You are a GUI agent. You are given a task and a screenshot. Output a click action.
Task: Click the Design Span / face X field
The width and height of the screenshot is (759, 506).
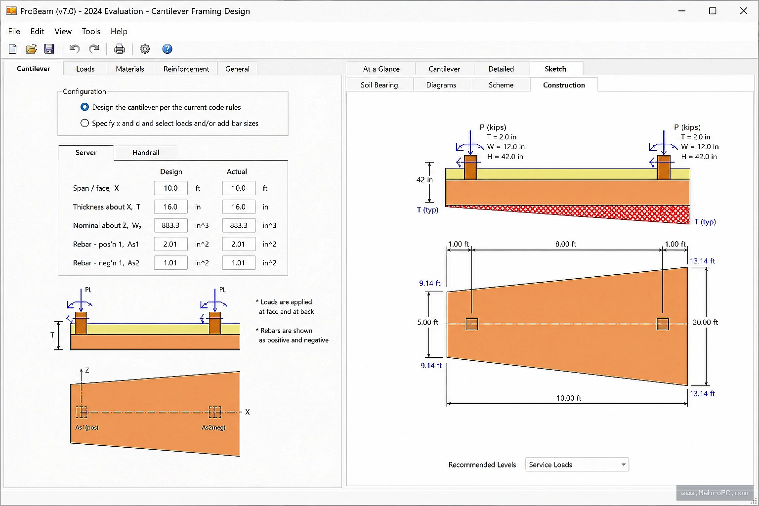pyautogui.click(x=170, y=188)
